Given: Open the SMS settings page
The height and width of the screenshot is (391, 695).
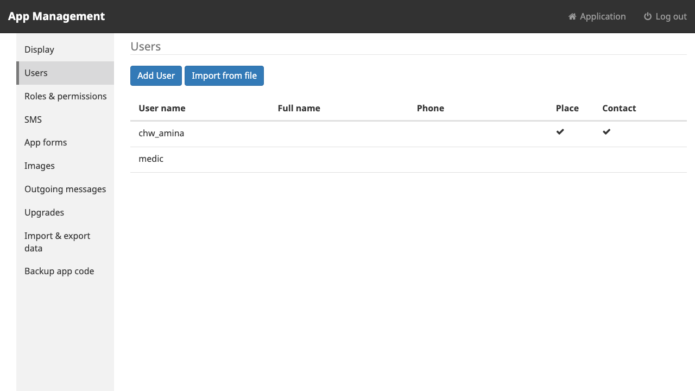Looking at the screenshot, I should click(x=65, y=119).
